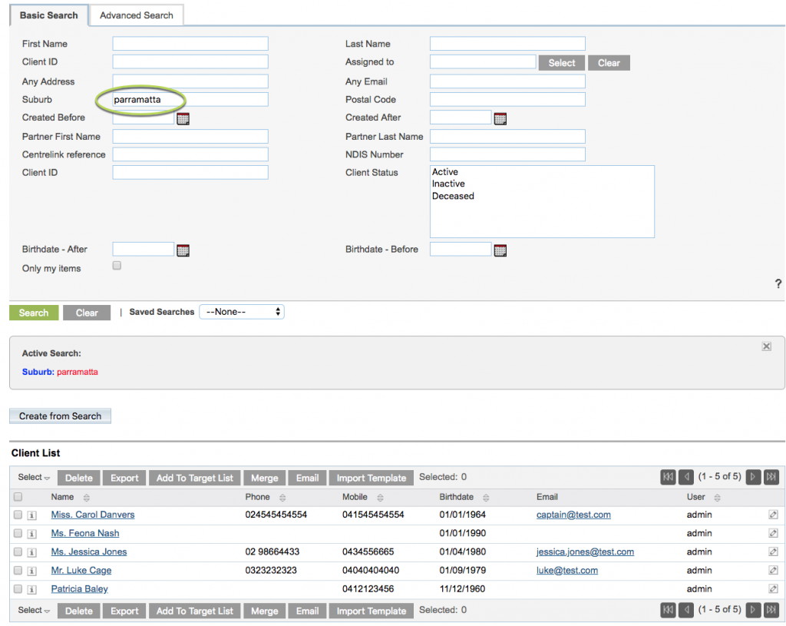Click the help question mark icon

click(778, 283)
